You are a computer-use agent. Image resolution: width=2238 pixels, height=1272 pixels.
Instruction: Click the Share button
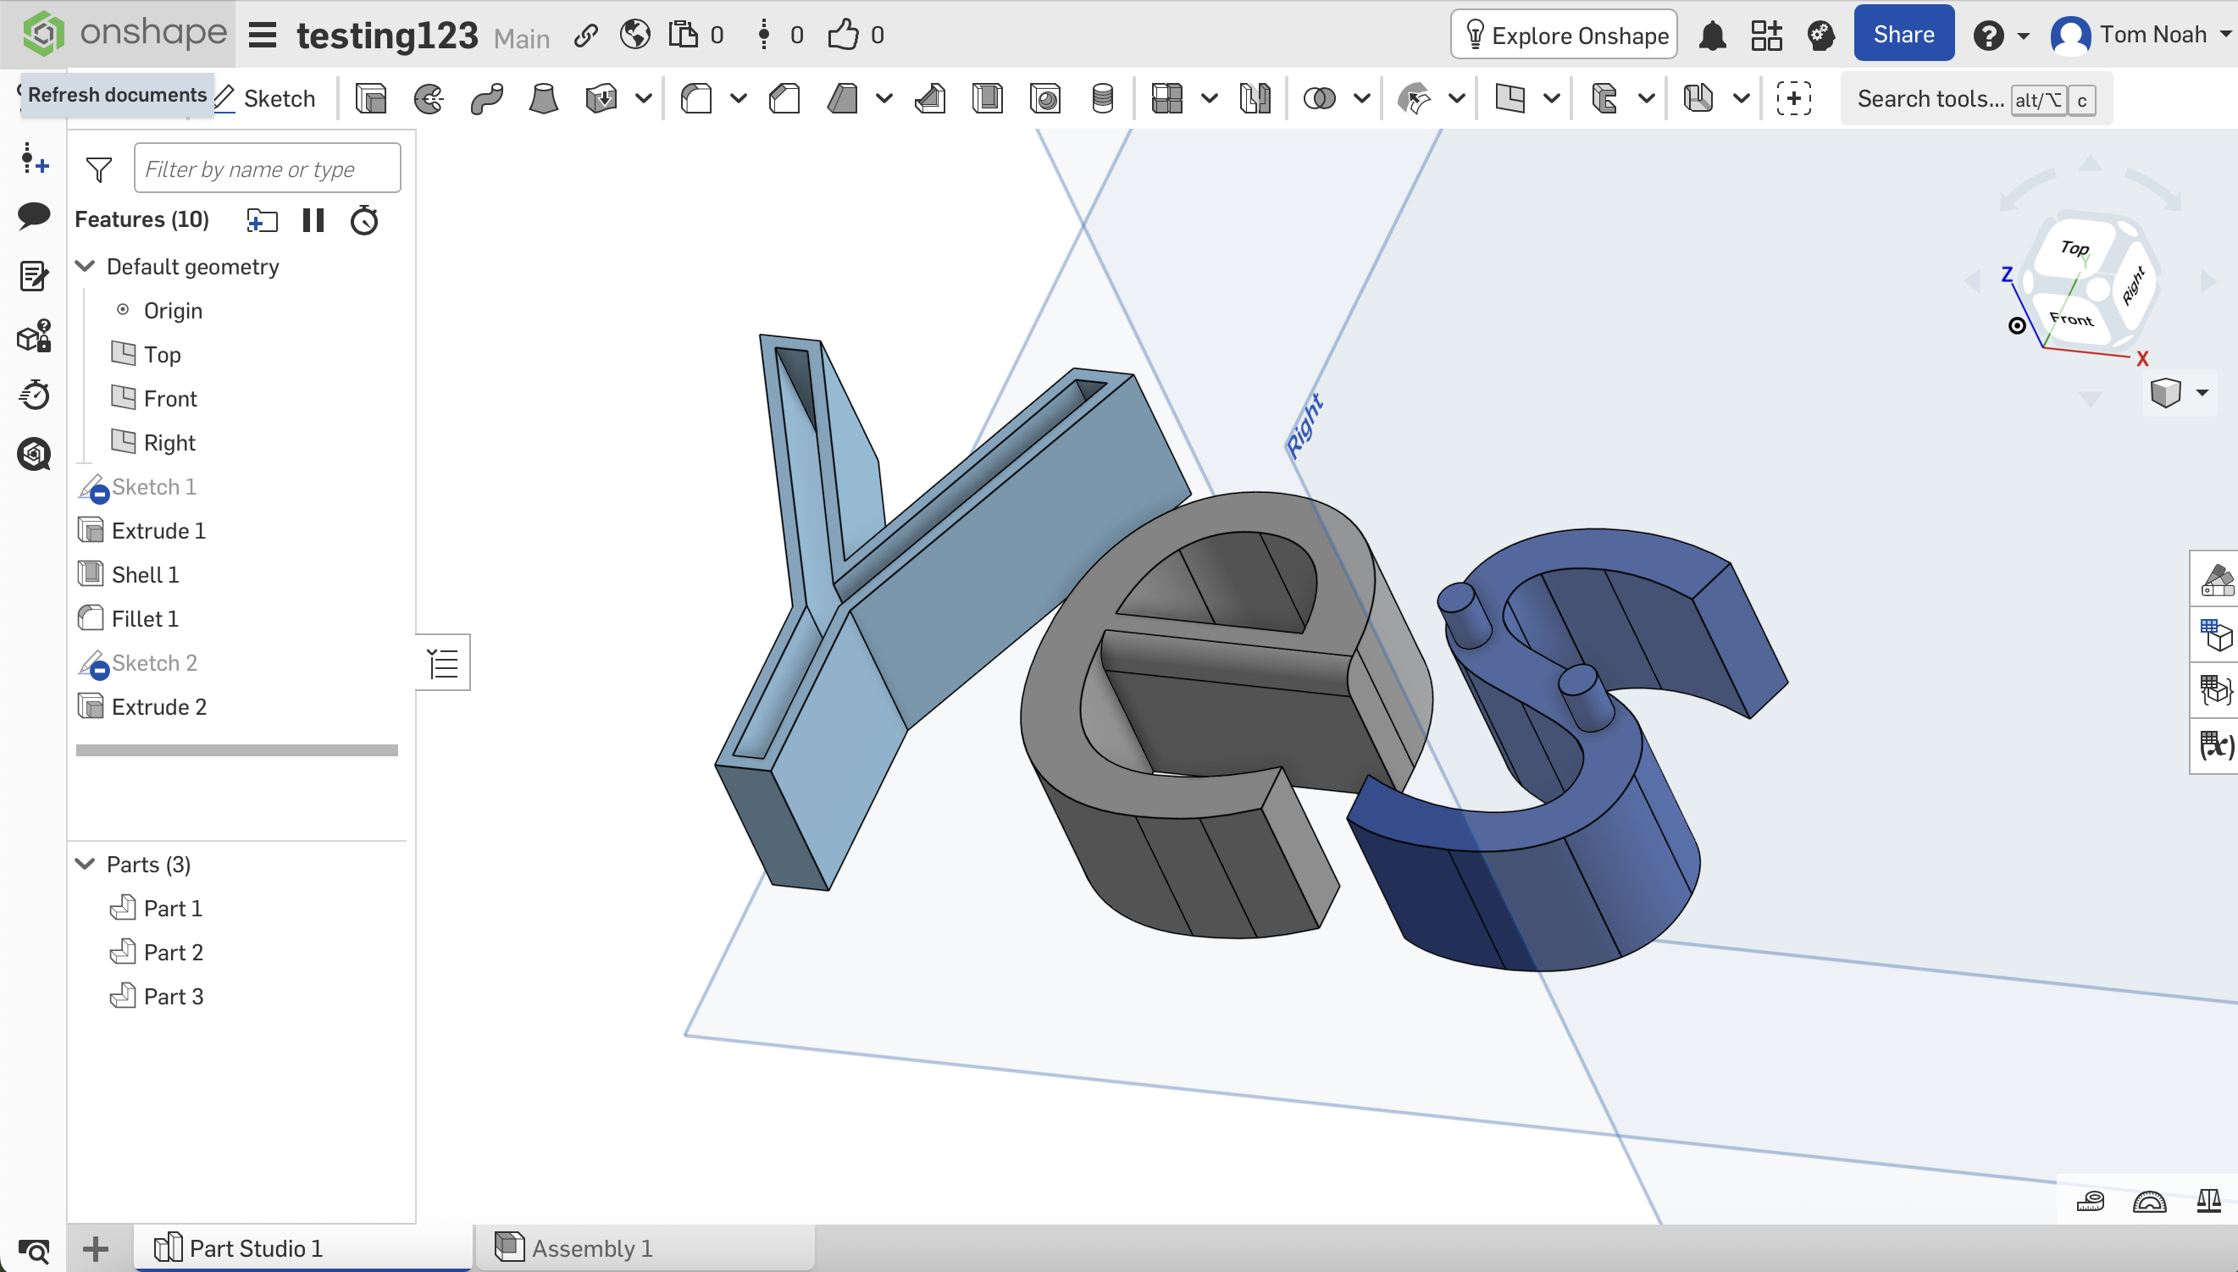(1903, 35)
